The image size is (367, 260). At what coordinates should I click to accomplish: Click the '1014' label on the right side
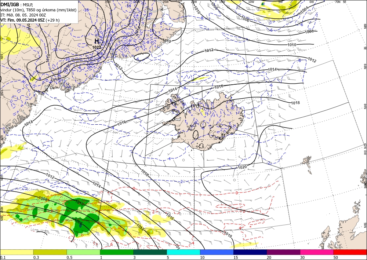tap(272, 69)
